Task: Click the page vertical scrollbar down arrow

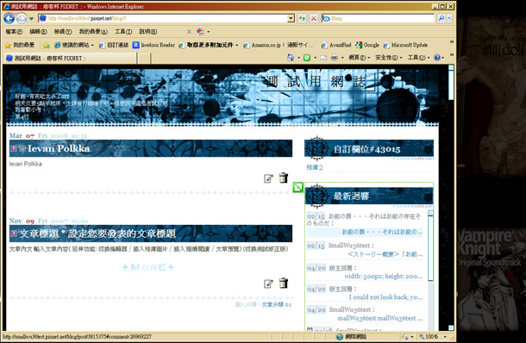Action: [451, 327]
